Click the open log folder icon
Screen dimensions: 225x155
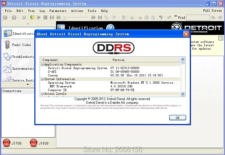click(x=32, y=17)
